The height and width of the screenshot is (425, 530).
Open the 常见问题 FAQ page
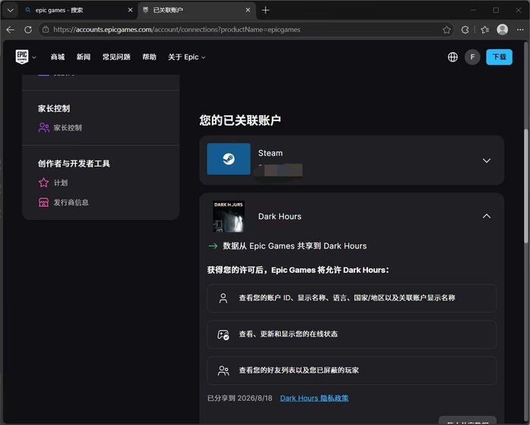tap(117, 57)
